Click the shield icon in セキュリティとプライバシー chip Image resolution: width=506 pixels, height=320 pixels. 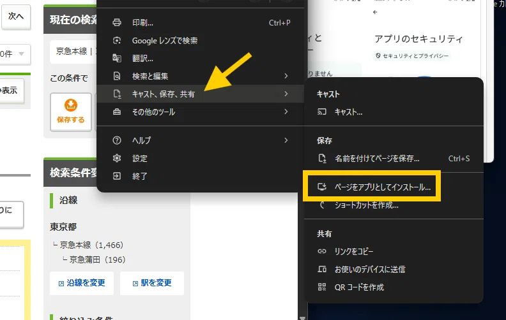pyautogui.click(x=378, y=55)
